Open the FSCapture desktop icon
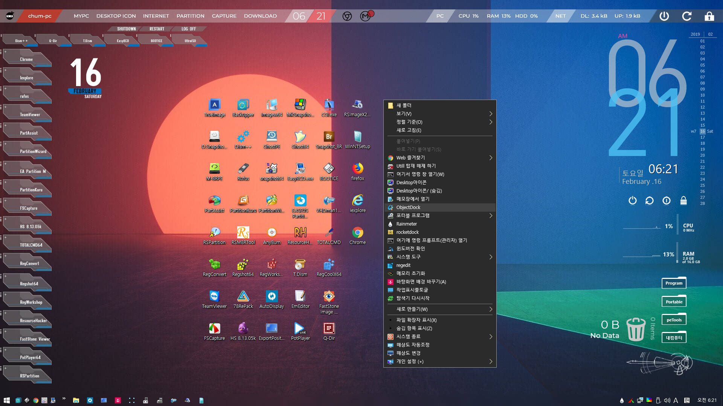Image resolution: width=723 pixels, height=406 pixels. [214, 332]
